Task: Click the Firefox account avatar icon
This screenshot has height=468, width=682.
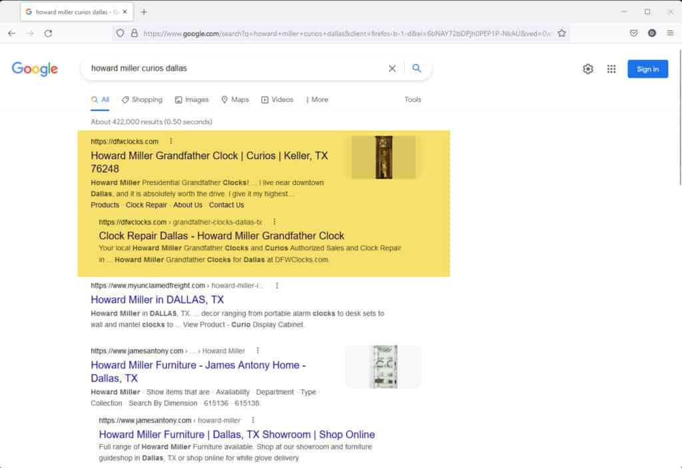Action: 651,33
